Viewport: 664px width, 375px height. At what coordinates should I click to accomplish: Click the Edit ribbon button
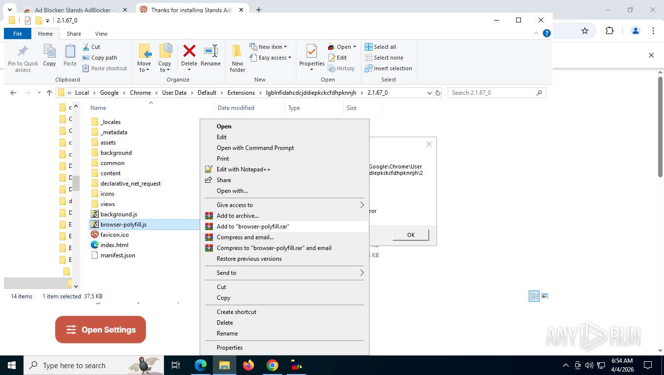337,58
